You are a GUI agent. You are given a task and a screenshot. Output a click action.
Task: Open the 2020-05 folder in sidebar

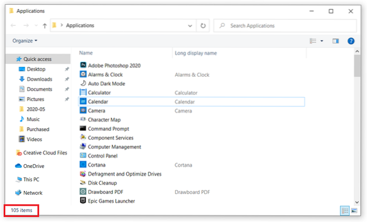(x=36, y=109)
